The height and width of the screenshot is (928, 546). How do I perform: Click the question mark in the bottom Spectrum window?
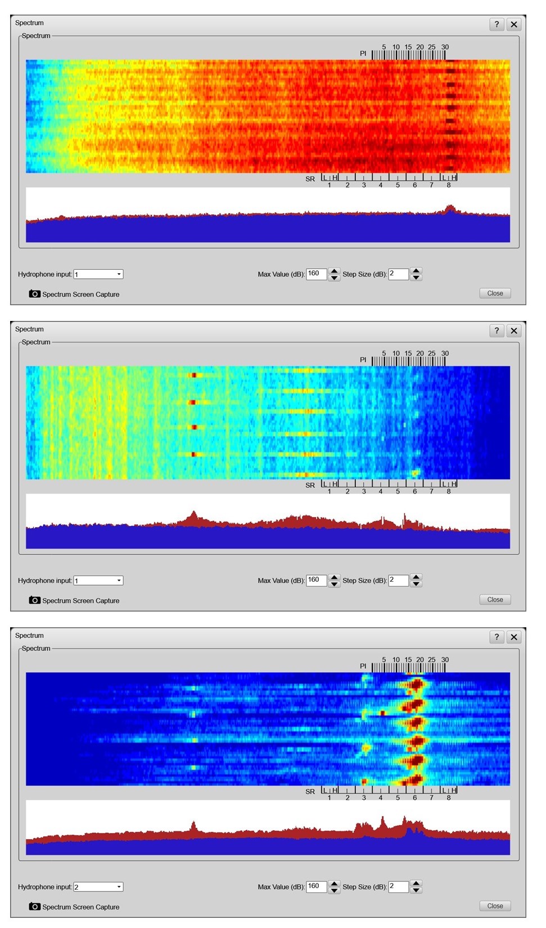tap(497, 637)
